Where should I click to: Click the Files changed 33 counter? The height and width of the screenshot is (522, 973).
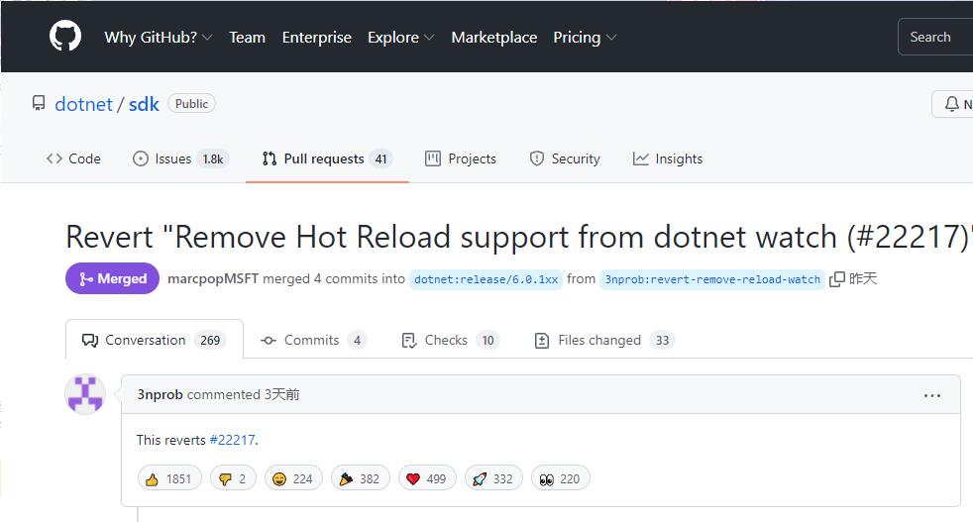[662, 340]
